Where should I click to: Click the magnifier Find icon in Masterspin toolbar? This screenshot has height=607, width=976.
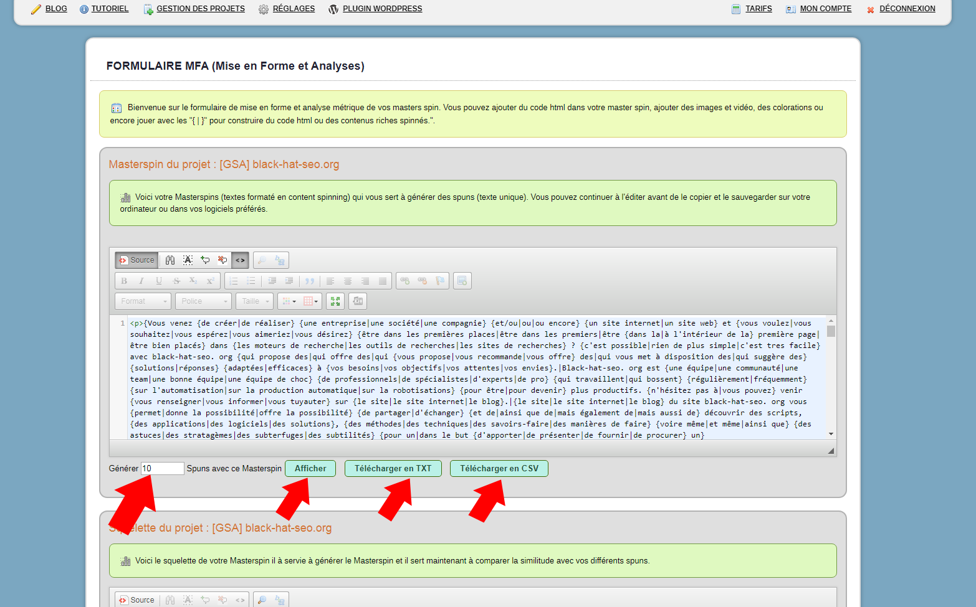tap(262, 260)
